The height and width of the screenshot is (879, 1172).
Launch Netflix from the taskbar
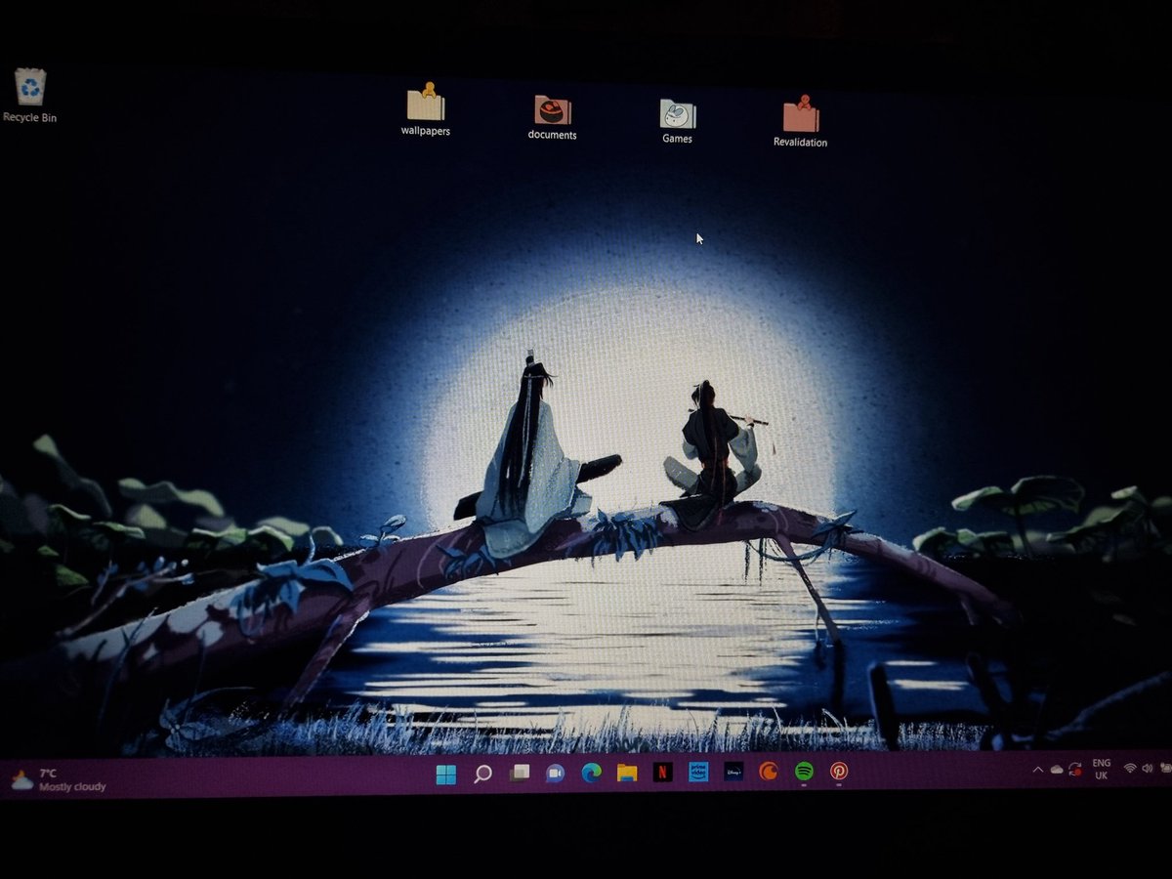(662, 772)
